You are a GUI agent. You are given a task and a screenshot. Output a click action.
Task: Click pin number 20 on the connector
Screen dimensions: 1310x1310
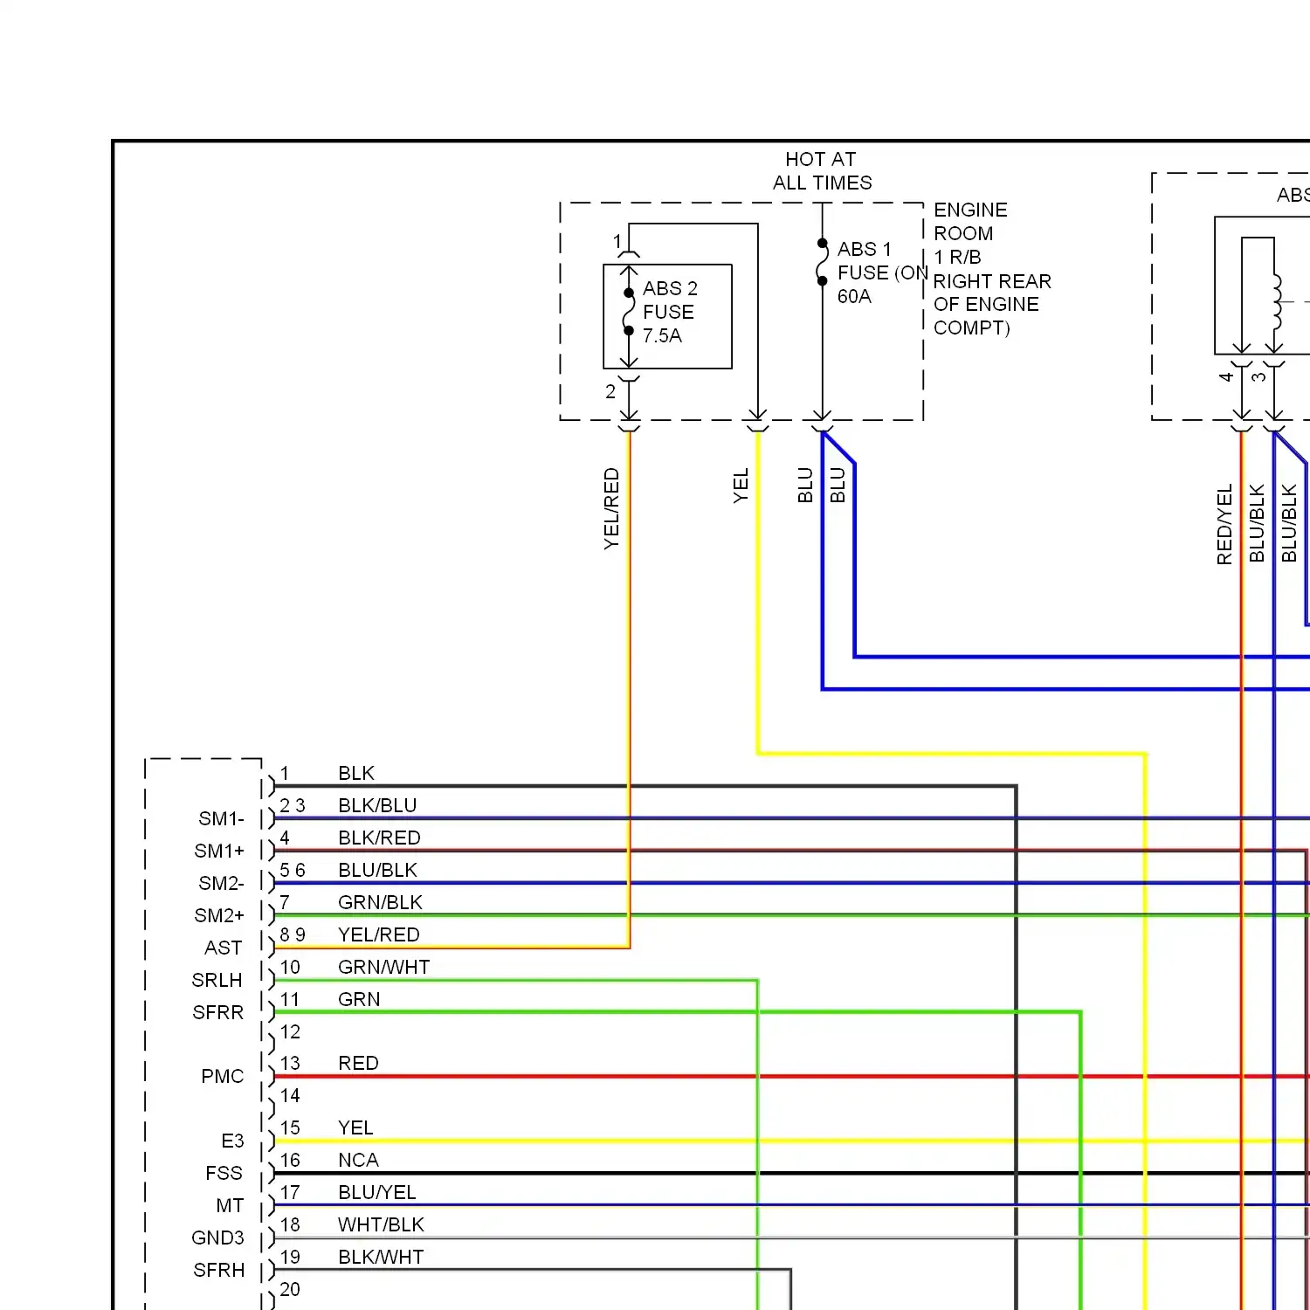(290, 1289)
